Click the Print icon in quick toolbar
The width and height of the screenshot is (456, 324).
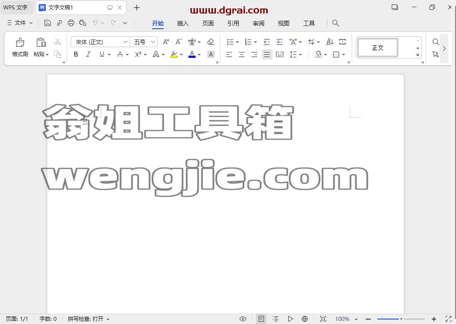coord(71,23)
